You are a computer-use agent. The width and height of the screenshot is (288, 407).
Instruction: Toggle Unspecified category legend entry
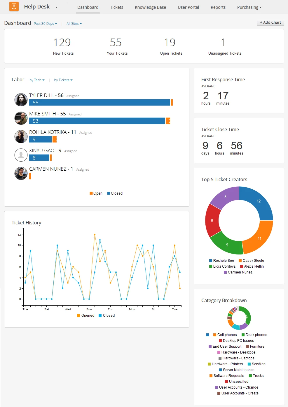point(237,382)
